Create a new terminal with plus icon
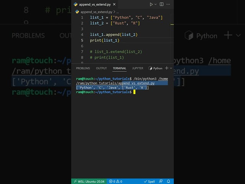Screen dimensions: 245x184 (x=167, y=68)
